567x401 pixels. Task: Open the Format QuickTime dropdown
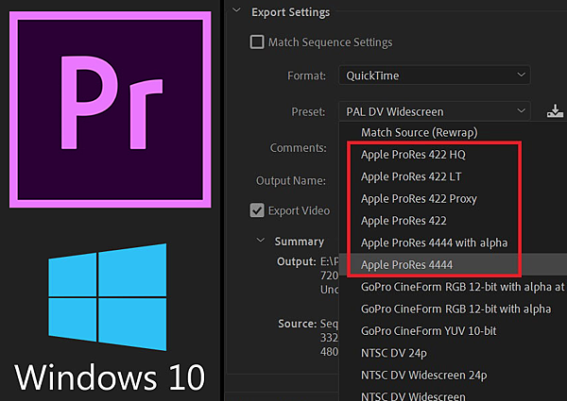point(435,75)
